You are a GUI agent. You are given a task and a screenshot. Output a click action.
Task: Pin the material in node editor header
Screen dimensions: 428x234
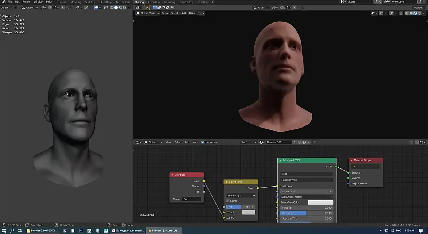(x=314, y=142)
